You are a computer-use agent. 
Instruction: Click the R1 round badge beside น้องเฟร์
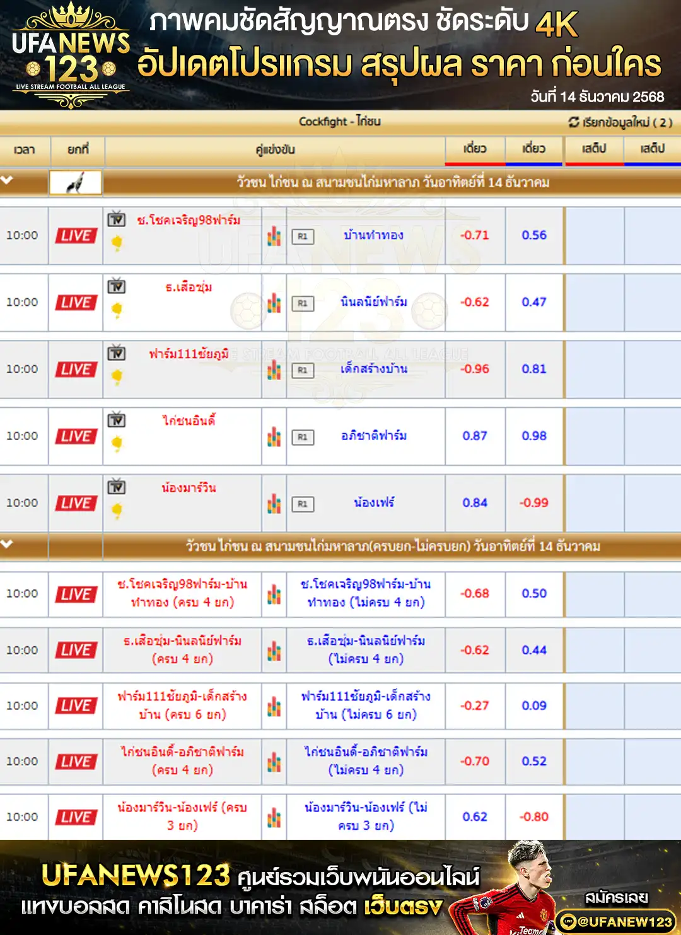[303, 504]
